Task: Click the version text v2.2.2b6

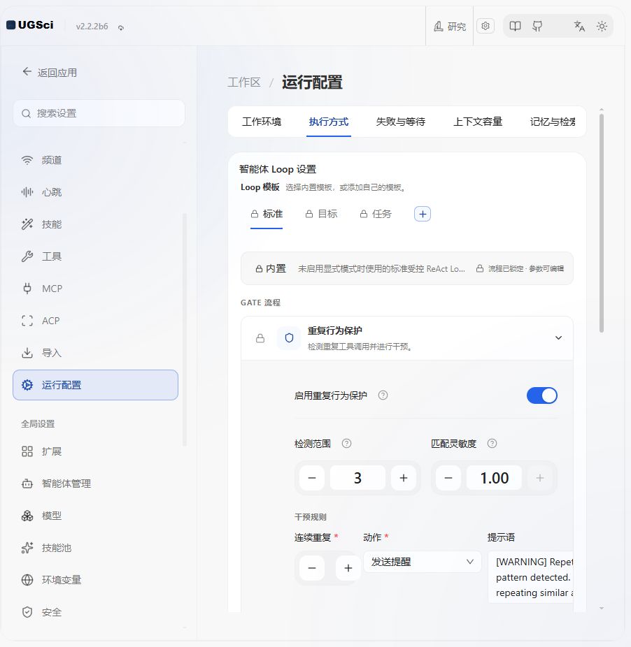Action: pos(92,27)
